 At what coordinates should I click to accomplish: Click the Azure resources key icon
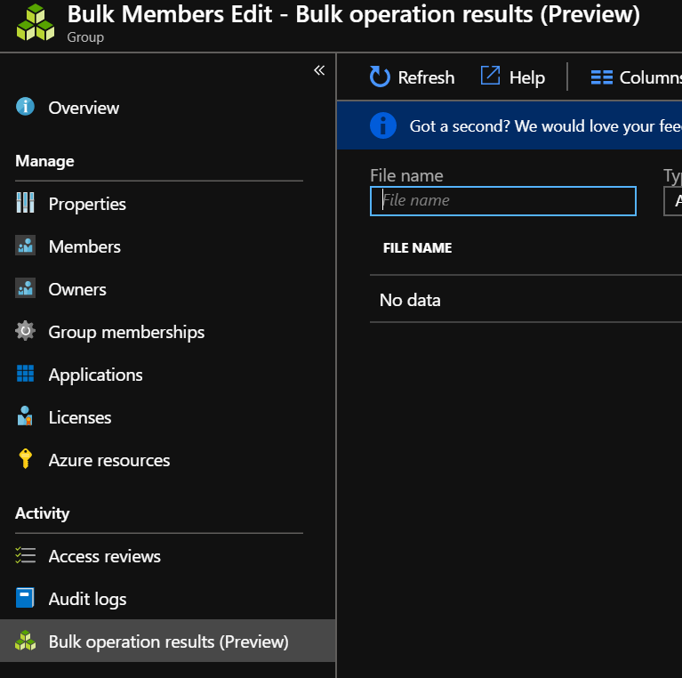[x=25, y=460]
